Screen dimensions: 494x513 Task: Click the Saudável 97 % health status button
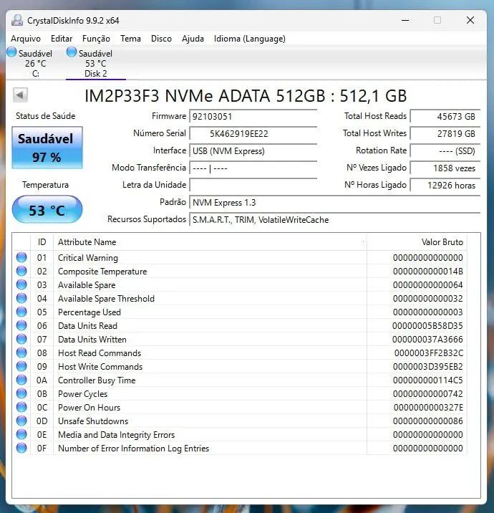click(x=47, y=148)
